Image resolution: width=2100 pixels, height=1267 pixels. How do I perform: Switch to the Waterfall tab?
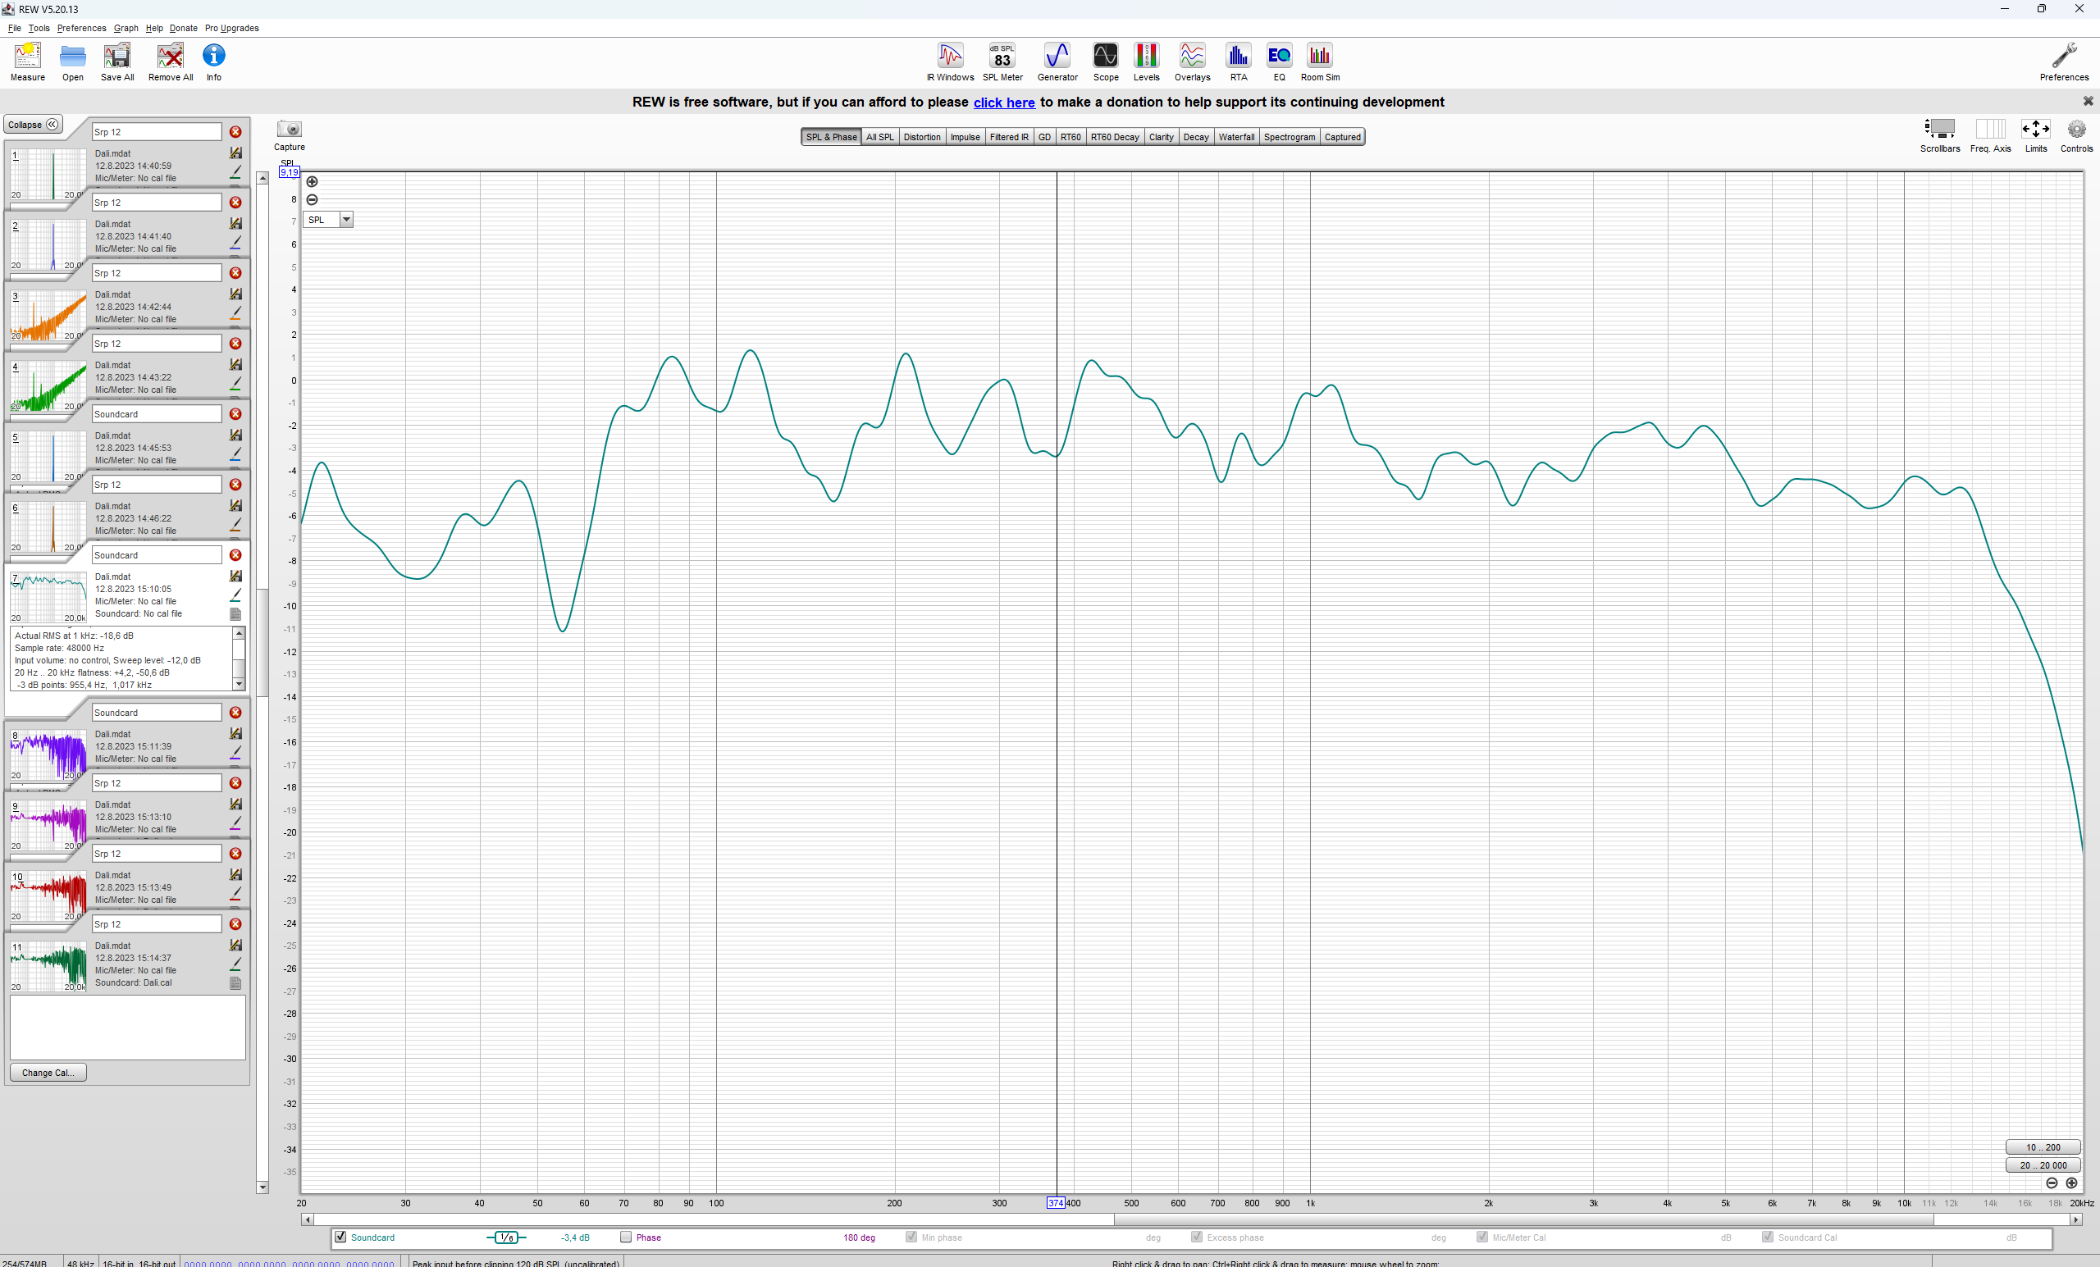pos(1235,137)
